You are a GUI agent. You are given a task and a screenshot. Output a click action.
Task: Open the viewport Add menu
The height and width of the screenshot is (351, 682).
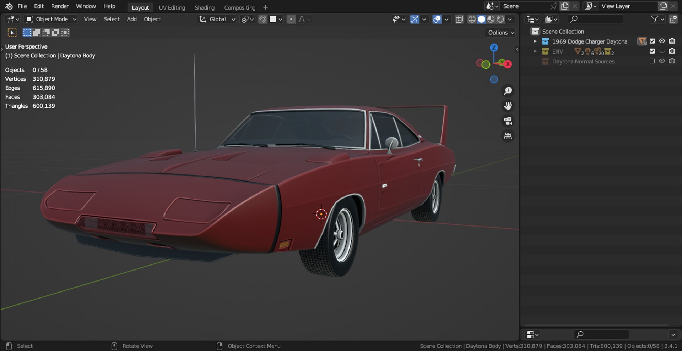click(x=132, y=19)
